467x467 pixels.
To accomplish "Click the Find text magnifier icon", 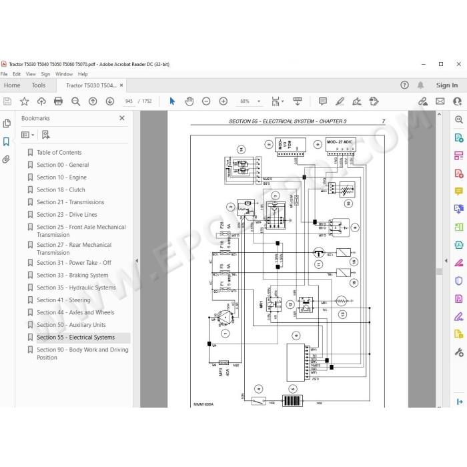I will point(75,101).
